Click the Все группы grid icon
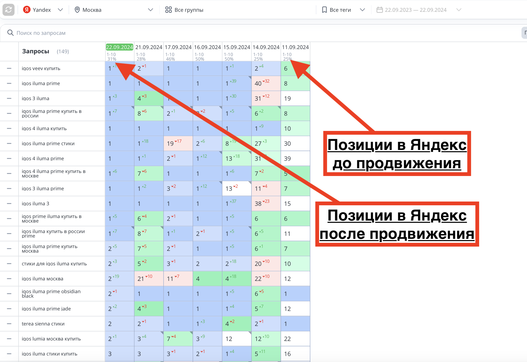This screenshot has width=527, height=362. [x=168, y=10]
